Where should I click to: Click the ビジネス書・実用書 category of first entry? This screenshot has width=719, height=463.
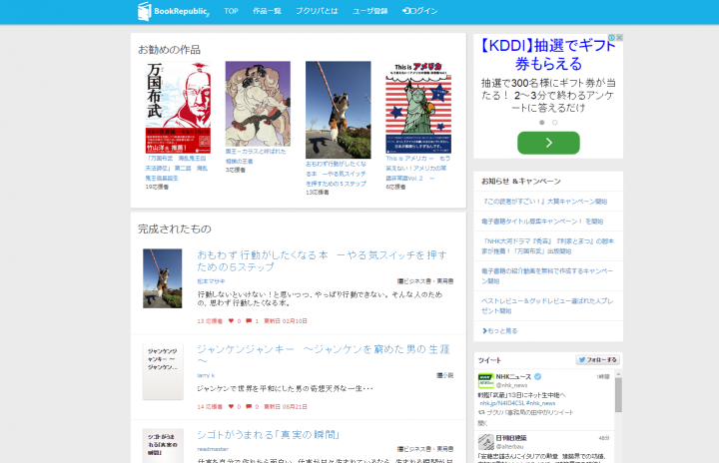pyautogui.click(x=425, y=281)
